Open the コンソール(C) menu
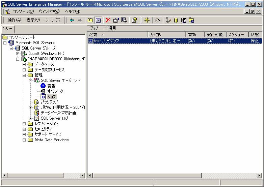 click(23, 11)
